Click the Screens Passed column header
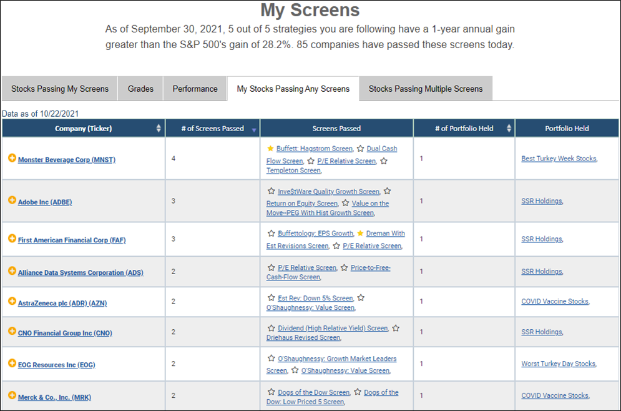This screenshot has width=621, height=411. 336,128
